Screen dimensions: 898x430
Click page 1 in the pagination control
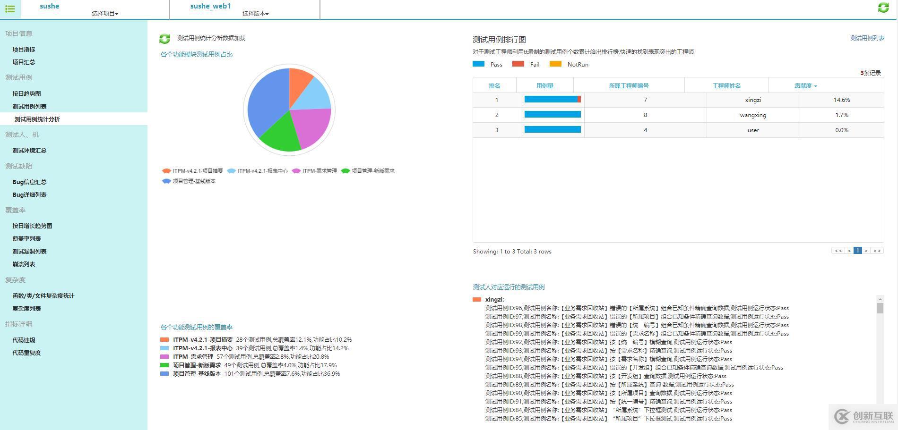[857, 250]
